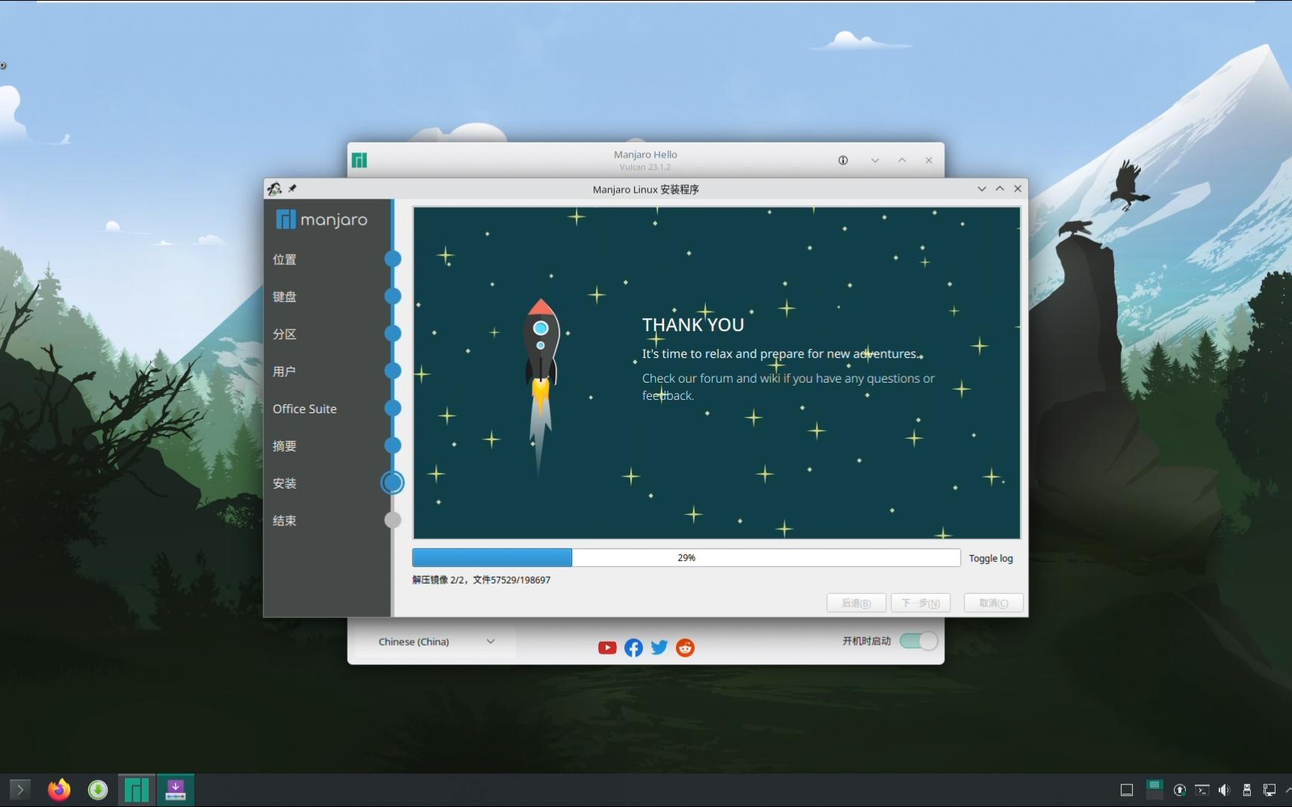
Task: Select the 位置 step in the installer sidebar
Action: coord(284,259)
